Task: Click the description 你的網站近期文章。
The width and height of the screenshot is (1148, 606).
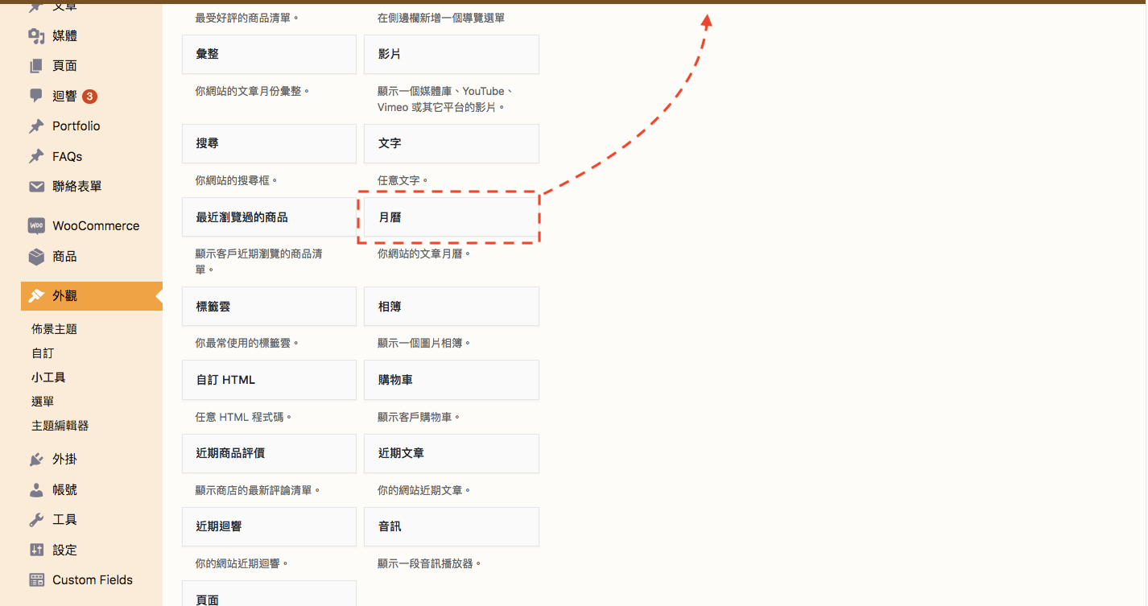Action: [424, 491]
